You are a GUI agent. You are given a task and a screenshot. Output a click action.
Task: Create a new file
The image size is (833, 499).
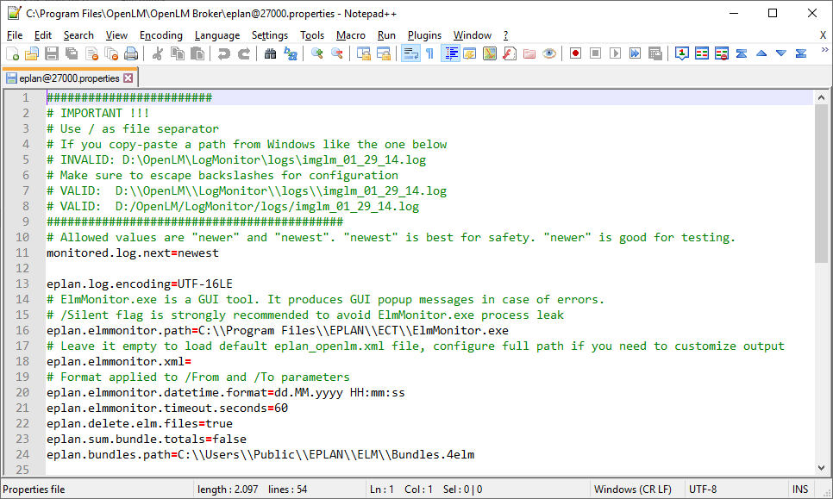coord(13,53)
